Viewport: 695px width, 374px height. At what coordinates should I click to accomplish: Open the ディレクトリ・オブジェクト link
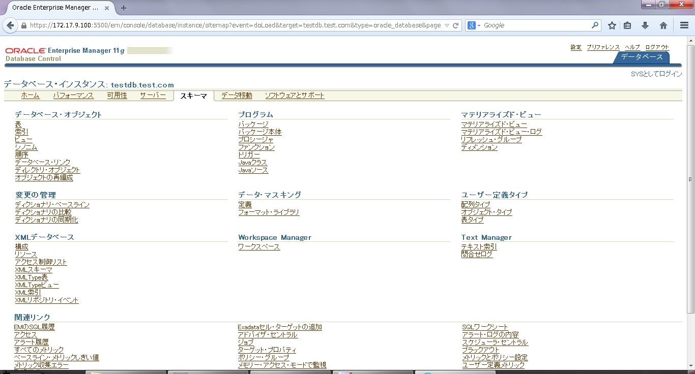point(47,170)
